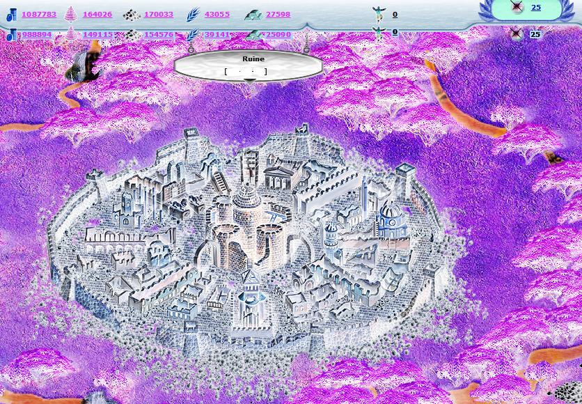
Task: Click the coordinates brackets under Ruine
Action: click(x=246, y=71)
